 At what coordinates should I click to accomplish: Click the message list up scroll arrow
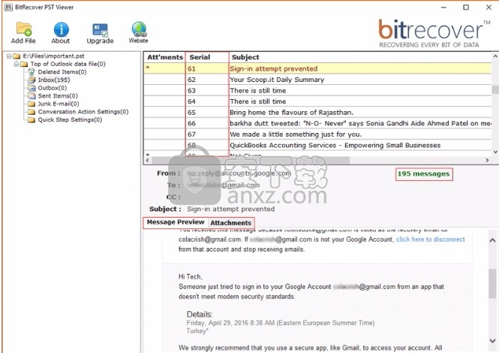tap(495, 56)
